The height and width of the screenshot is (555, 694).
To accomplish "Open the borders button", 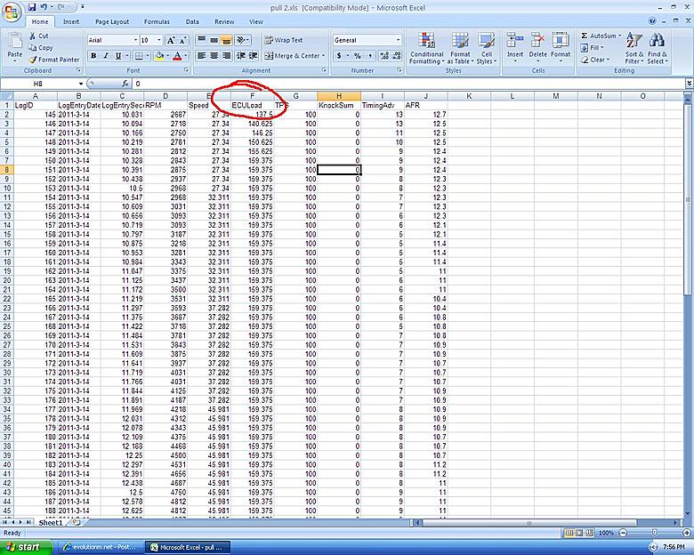I will [x=139, y=56].
